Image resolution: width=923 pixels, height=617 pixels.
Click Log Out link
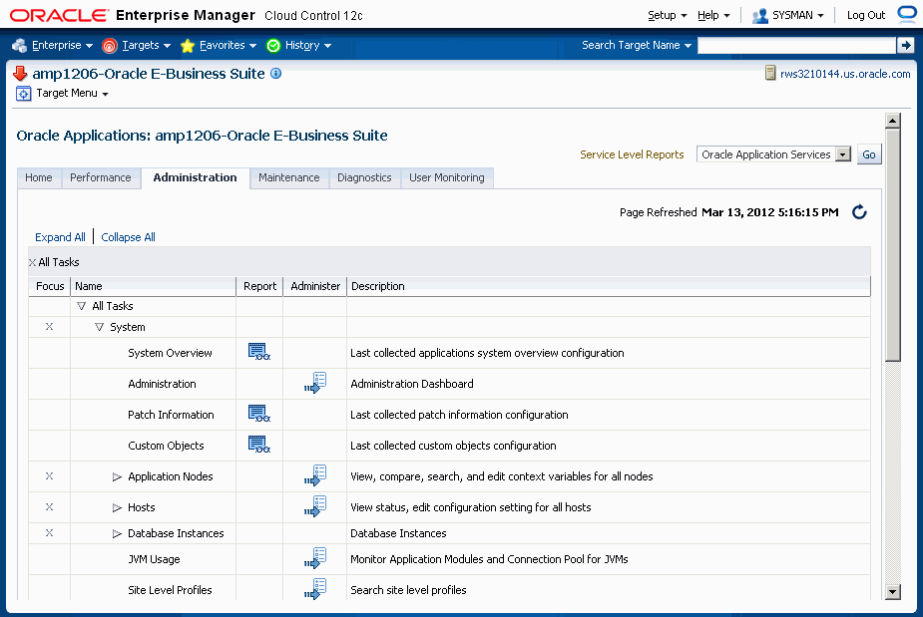point(866,15)
